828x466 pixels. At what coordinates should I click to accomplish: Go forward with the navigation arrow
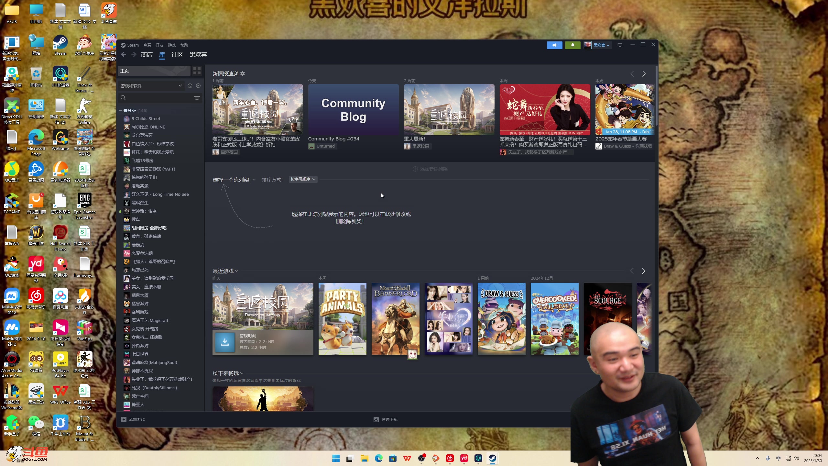pos(134,55)
